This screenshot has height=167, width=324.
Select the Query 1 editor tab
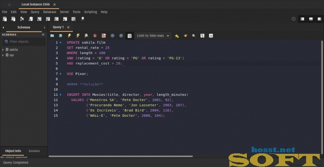pyautogui.click(x=58, y=27)
